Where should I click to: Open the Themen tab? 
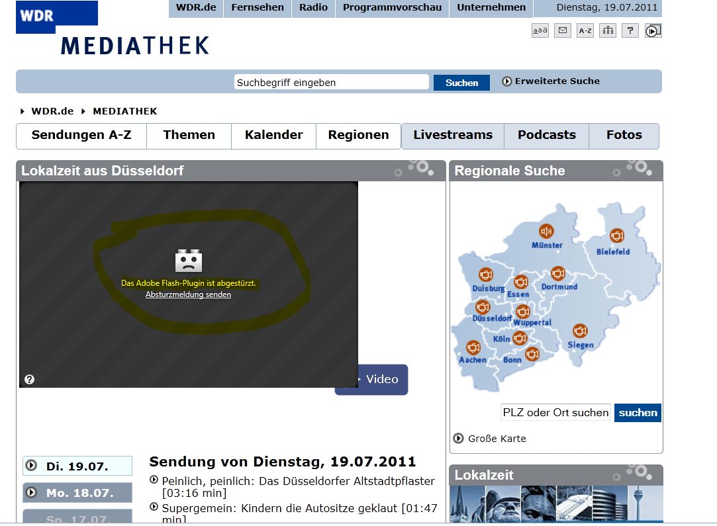(189, 136)
